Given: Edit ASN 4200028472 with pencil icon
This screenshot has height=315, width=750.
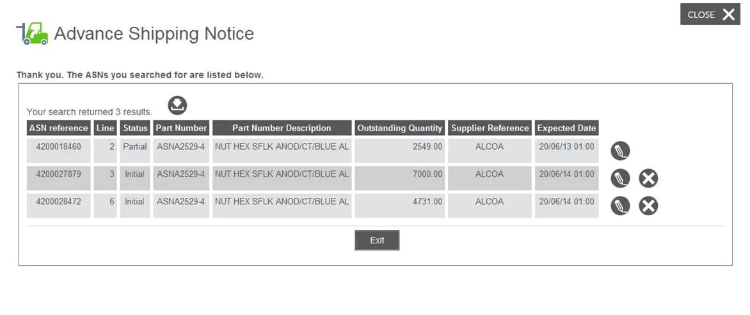Looking at the screenshot, I should (620, 206).
